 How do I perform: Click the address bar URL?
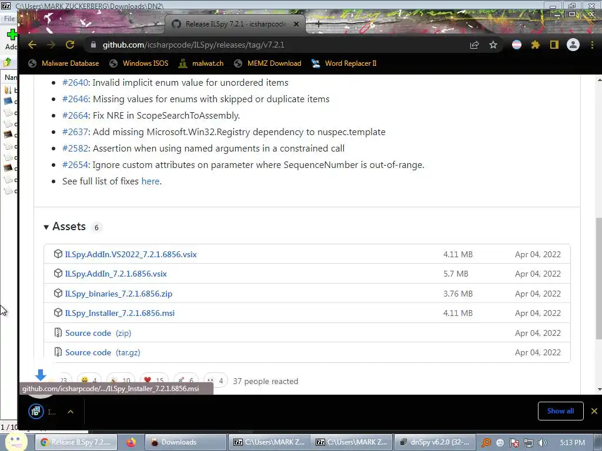[x=193, y=45]
